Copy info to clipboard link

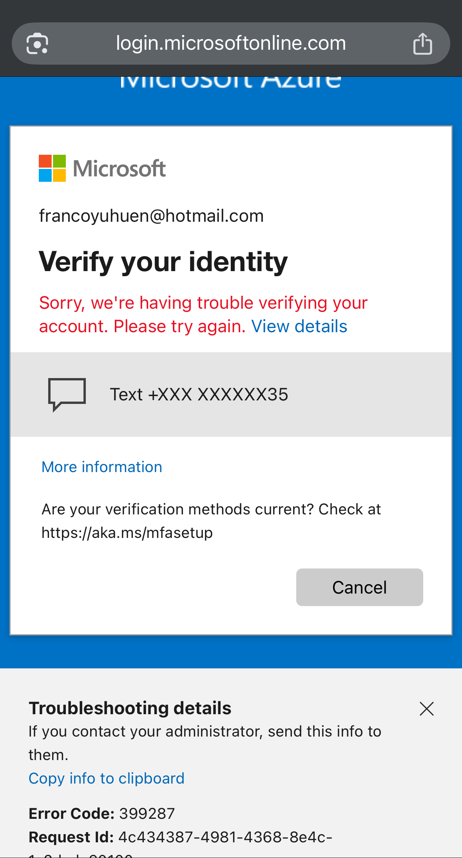tap(107, 778)
